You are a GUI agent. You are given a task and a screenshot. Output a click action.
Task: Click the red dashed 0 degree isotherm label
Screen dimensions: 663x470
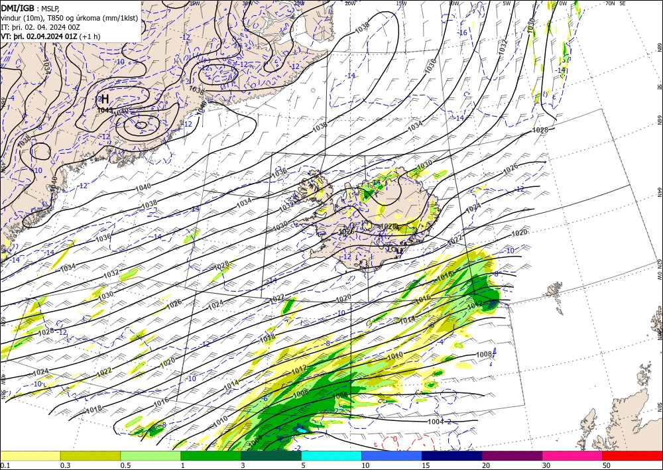click(395, 439)
